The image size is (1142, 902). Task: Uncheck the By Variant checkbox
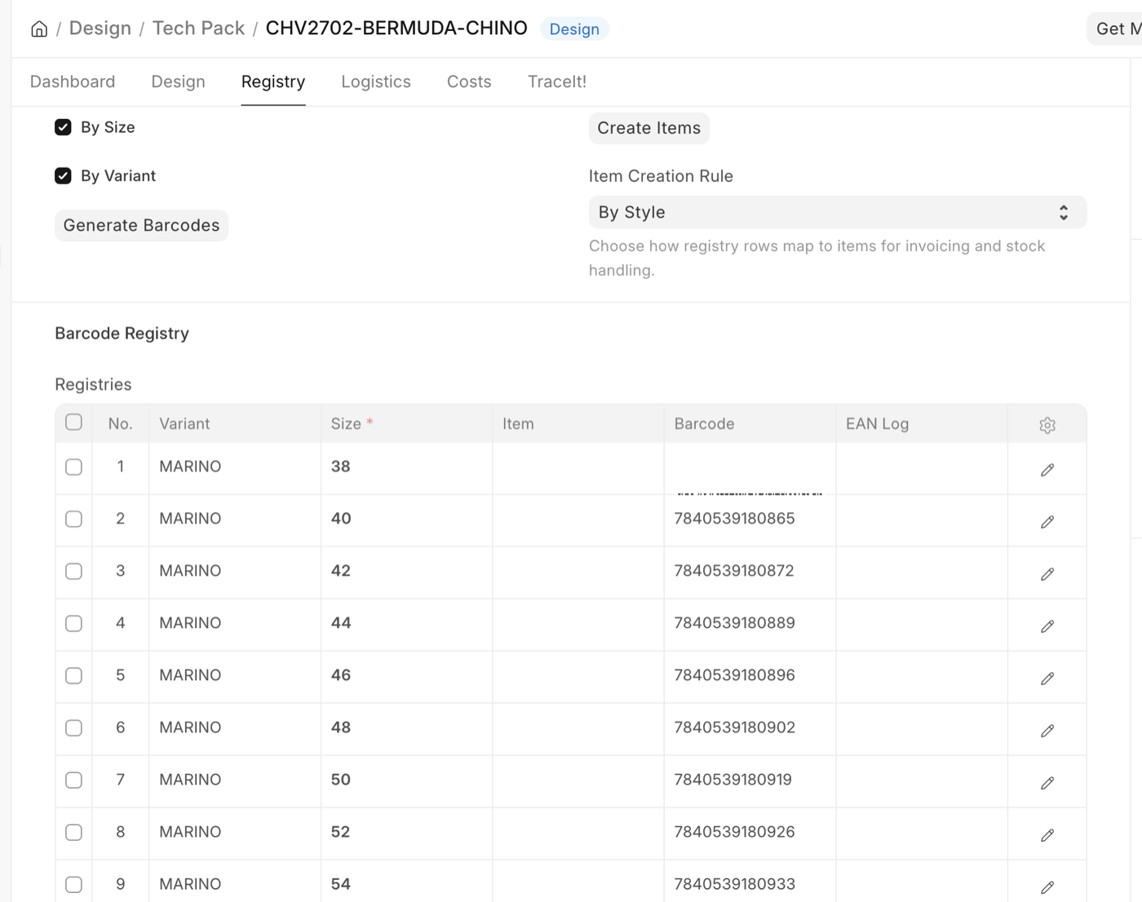pos(63,176)
